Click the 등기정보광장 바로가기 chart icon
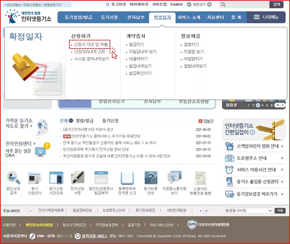 229,194
